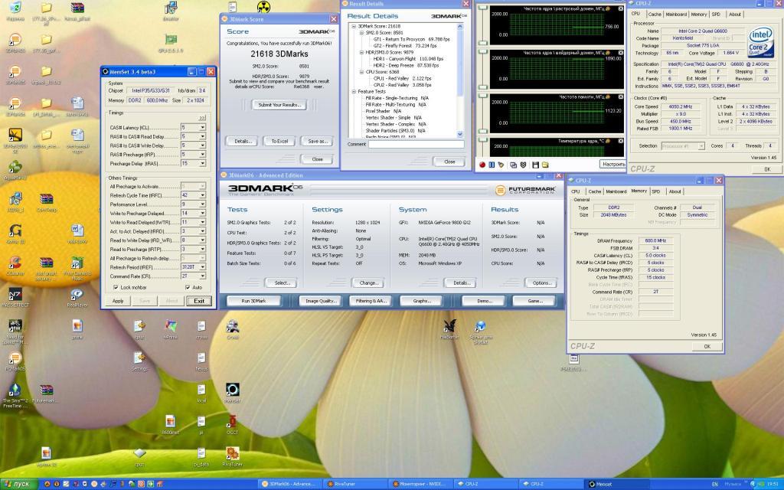The height and width of the screenshot is (490, 784).
Task: Click upper range slider of shader domain graph
Action: pos(482,51)
